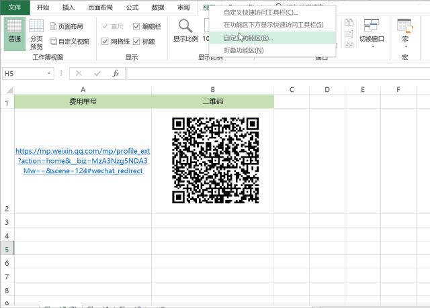Select row 3 header
This screenshot has width=430, height=308.
(7, 221)
